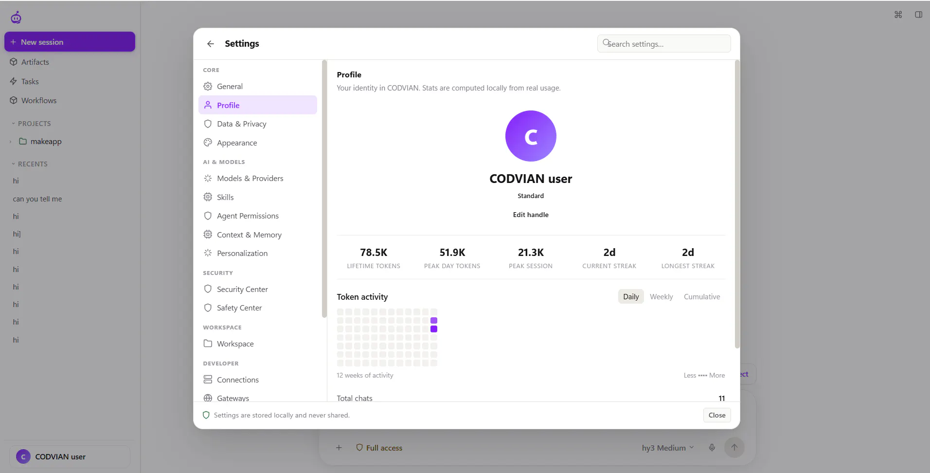930x473 pixels.
Task: Click the gear icon beside General
Action: tap(208, 86)
